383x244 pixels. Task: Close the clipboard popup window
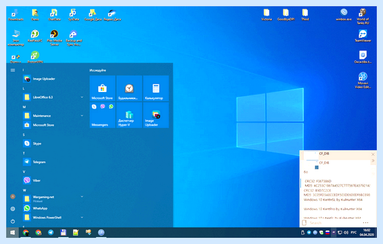(373, 155)
